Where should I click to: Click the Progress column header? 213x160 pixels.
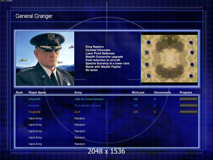tap(186, 93)
